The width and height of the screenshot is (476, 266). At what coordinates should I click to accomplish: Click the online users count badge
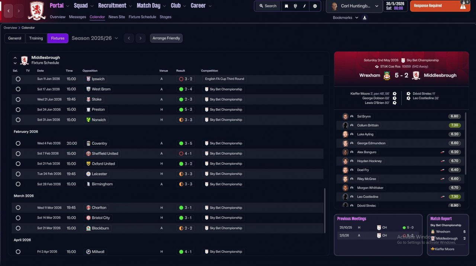464,2
